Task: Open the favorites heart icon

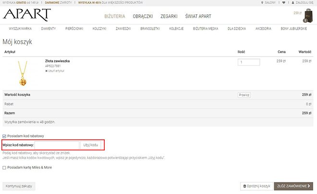Action: (284, 2)
